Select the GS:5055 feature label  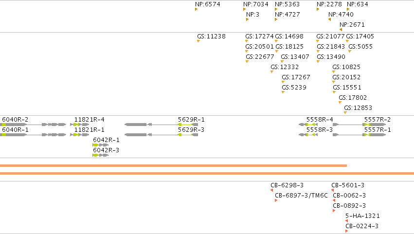(360, 47)
